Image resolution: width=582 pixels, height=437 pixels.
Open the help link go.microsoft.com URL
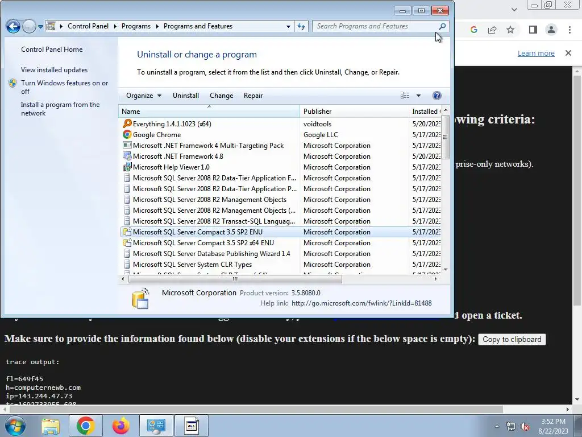pyautogui.click(x=361, y=303)
